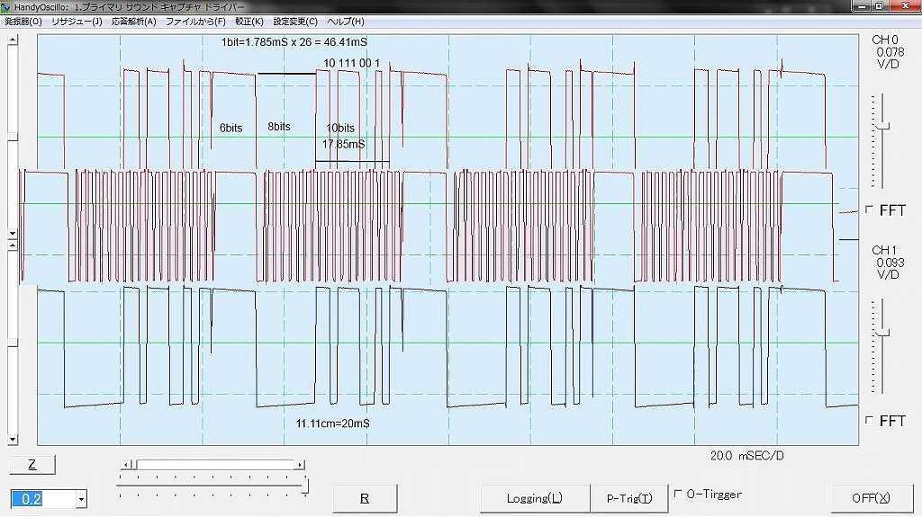Click the right arrow of horizontal scrollbar
This screenshot has height=517, width=922.
click(300, 465)
